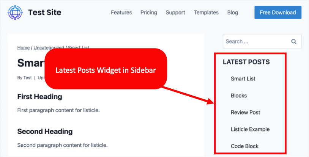Open the Uncategorized breadcrumb link
309x157 pixels.
pyautogui.click(x=49, y=48)
